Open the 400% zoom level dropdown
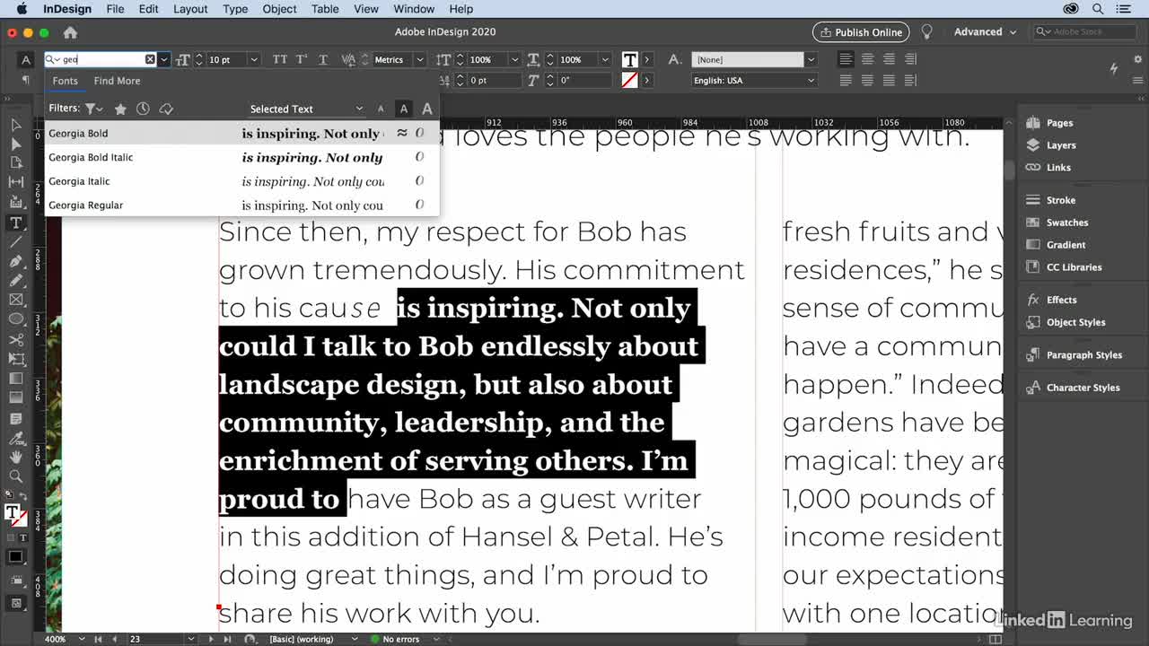 (x=82, y=639)
